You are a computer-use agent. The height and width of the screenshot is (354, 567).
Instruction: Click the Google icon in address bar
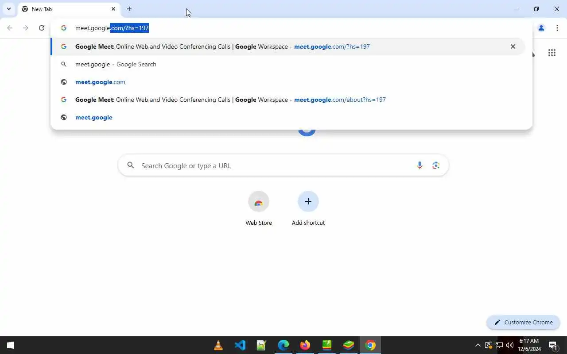[64, 28]
